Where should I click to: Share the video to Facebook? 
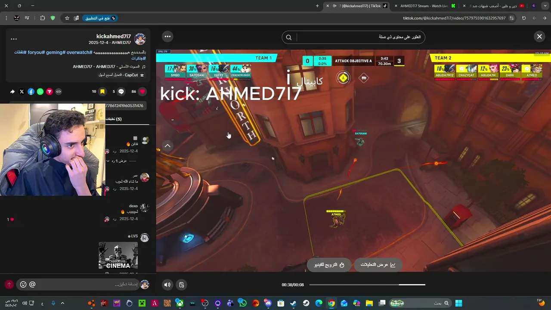[31, 92]
